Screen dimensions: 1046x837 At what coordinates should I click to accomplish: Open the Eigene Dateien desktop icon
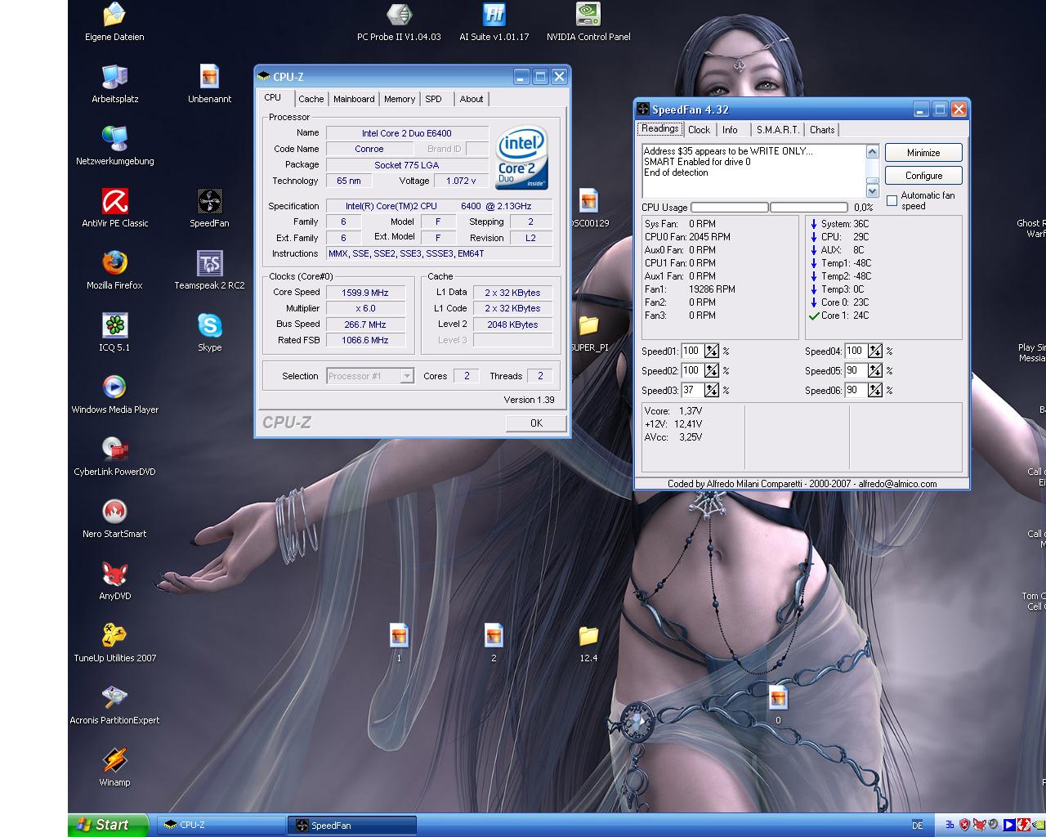pos(114,22)
